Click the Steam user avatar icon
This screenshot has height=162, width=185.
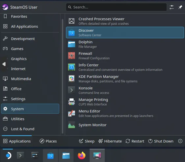tap(5, 7)
